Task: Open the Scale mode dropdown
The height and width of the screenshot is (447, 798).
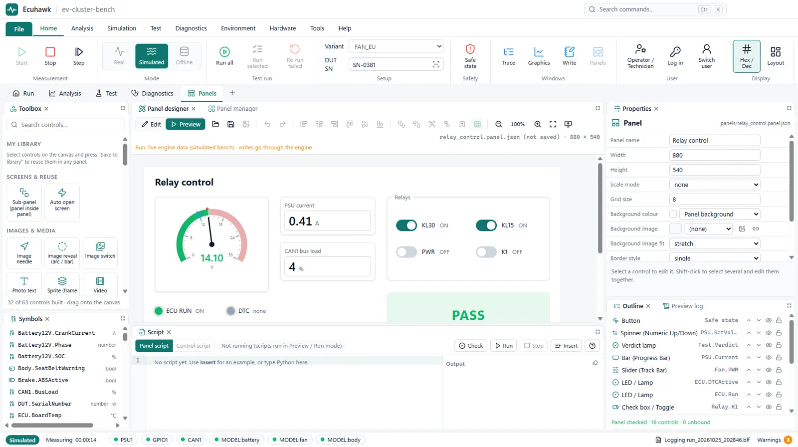Action: click(x=715, y=185)
